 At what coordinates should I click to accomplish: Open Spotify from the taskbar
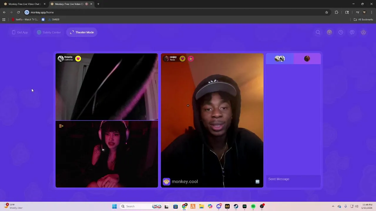tap(253, 206)
